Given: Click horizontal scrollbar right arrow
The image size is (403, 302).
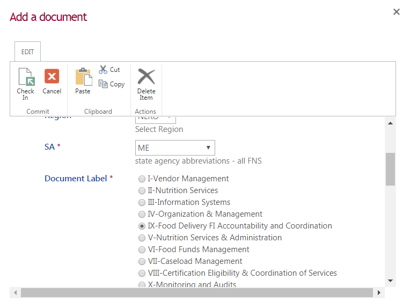Looking at the screenshot, I should [x=379, y=293].
